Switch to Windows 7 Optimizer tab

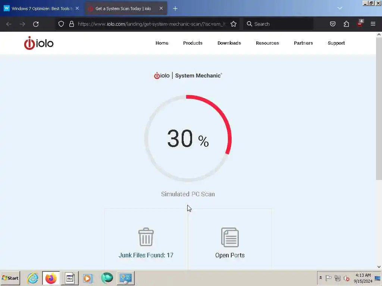[x=42, y=9]
